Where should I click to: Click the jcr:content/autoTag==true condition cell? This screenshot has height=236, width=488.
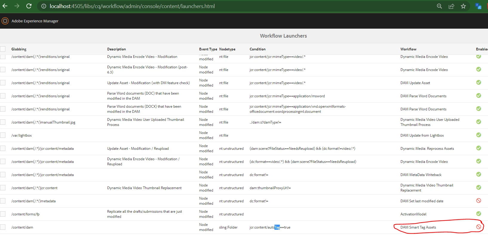coord(270,227)
